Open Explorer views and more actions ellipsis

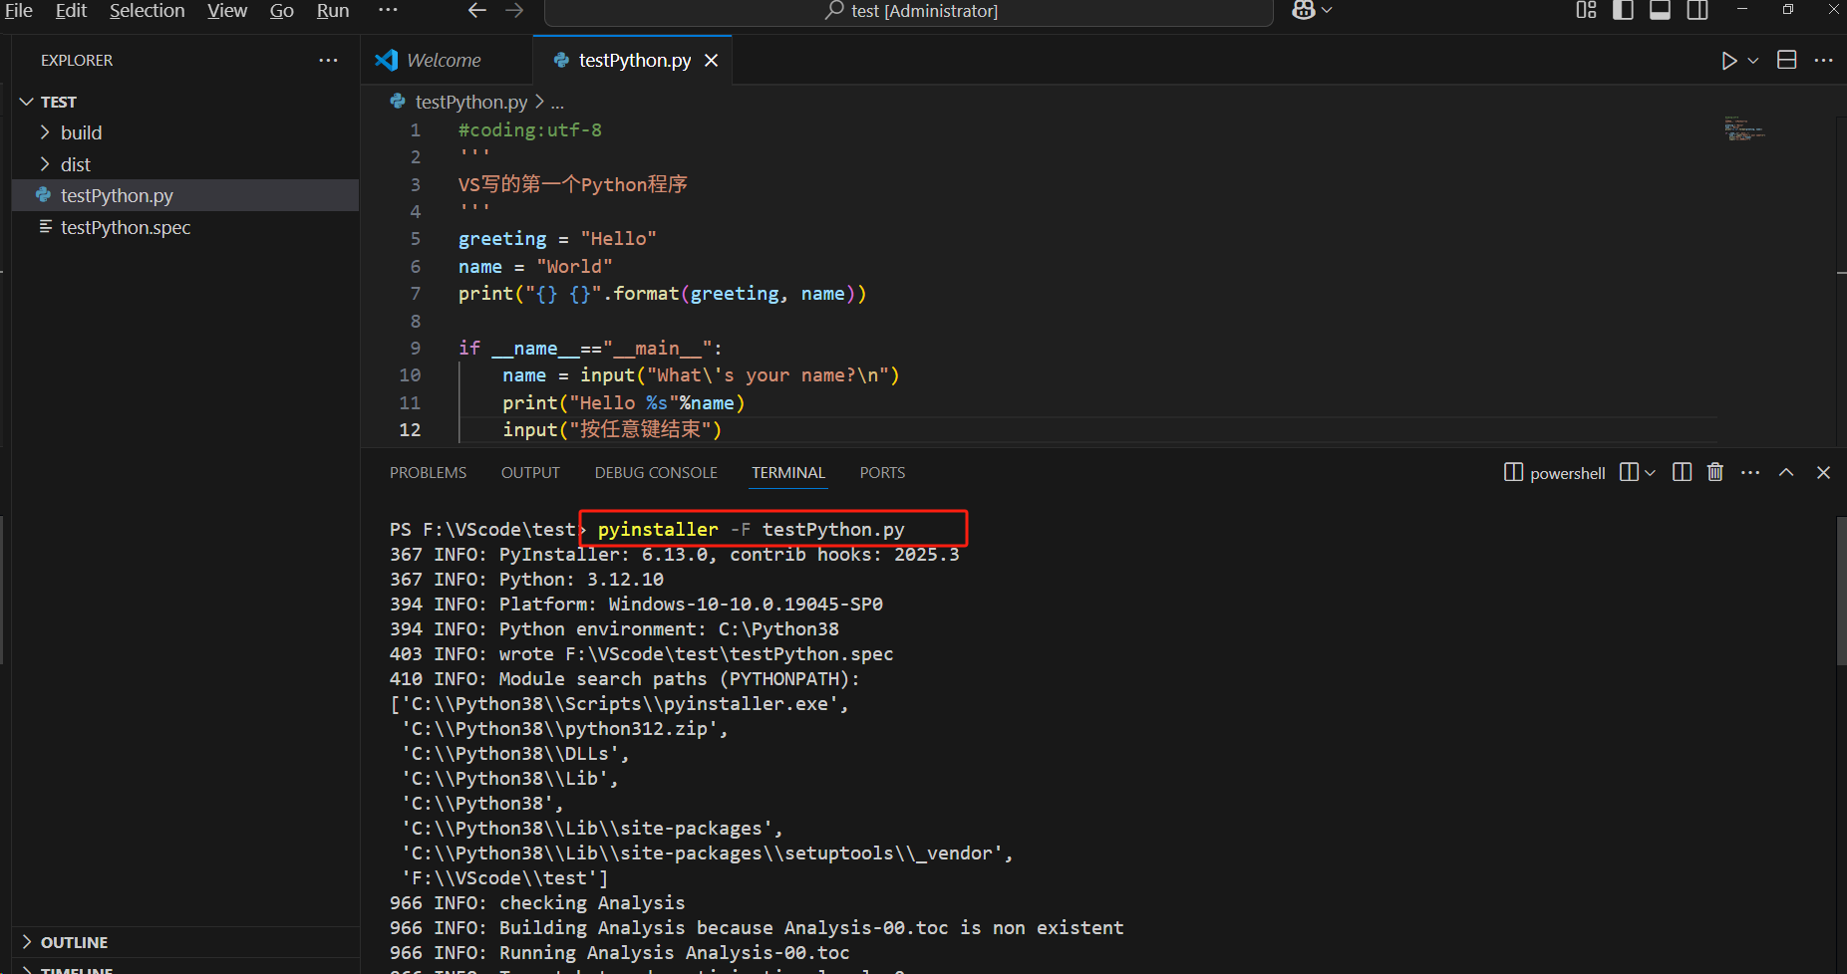[328, 60]
